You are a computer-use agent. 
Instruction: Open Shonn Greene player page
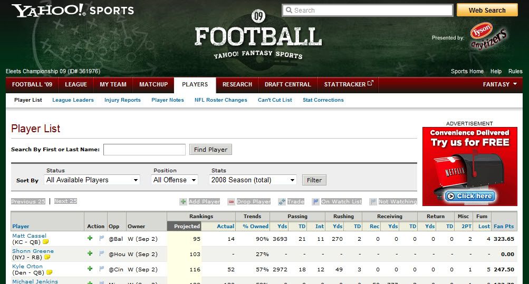click(x=33, y=251)
